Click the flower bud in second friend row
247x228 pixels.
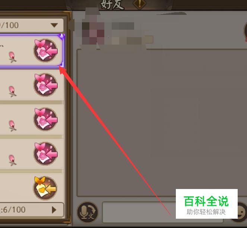[x=12, y=91]
